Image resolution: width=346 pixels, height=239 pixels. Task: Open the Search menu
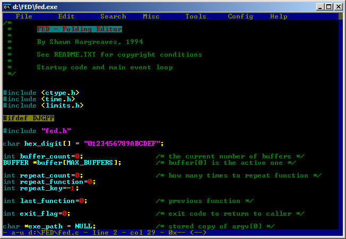click(x=113, y=16)
